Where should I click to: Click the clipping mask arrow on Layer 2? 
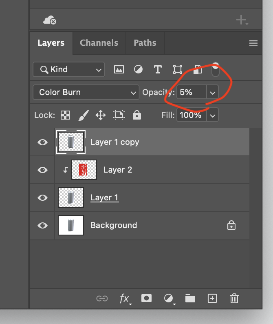point(65,170)
